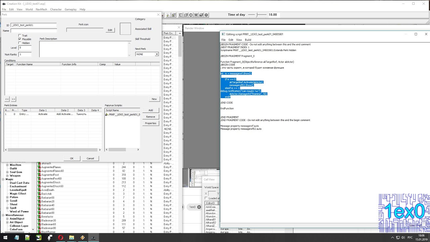Enable the Hidden checkbox
Image resolution: width=430 pixels, height=242 pixels.
[x=20, y=43]
